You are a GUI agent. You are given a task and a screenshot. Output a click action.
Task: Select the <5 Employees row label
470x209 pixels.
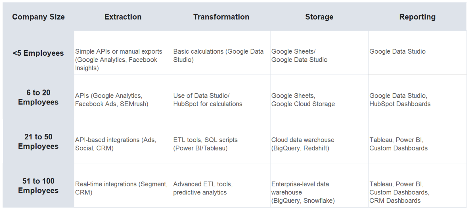pyautogui.click(x=38, y=53)
